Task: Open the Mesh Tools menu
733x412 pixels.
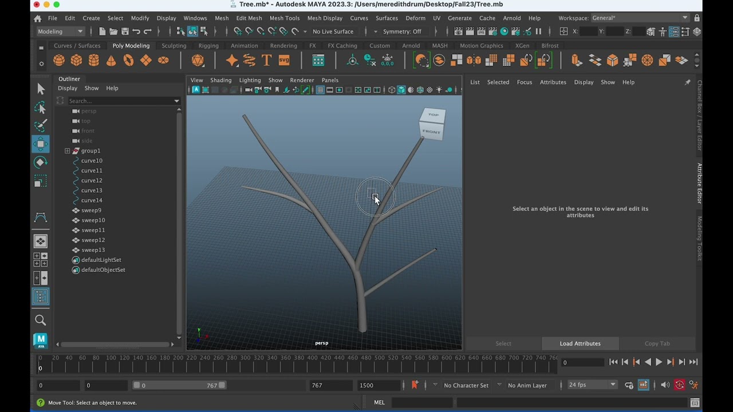Action: [285, 18]
